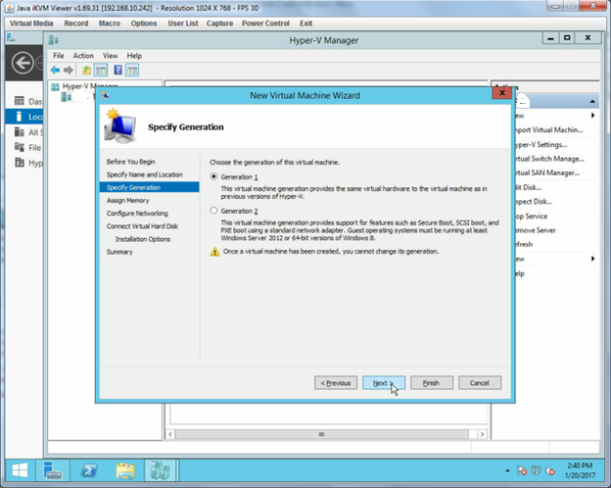Open the Action menu
The width and height of the screenshot is (611, 488).
point(83,56)
